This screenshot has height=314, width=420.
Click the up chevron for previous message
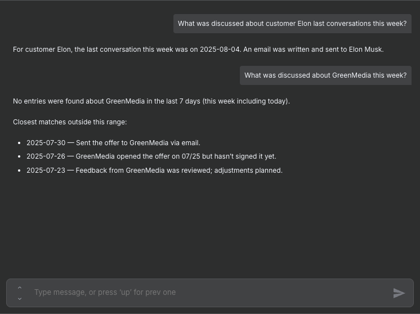(20, 288)
